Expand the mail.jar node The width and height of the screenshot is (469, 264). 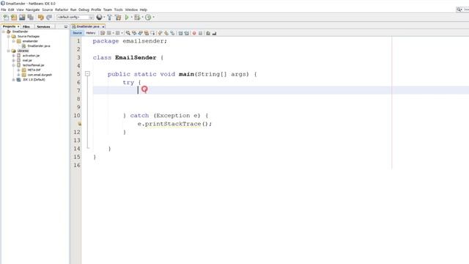13,60
